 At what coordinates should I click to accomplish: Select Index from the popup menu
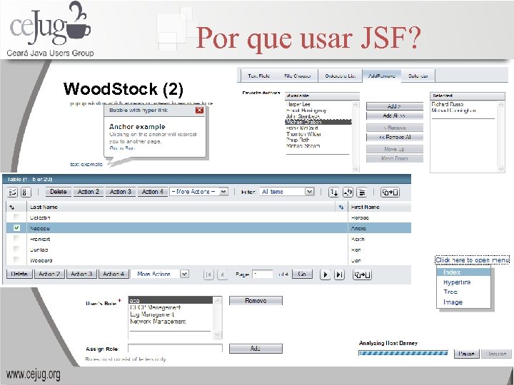pyautogui.click(x=463, y=272)
